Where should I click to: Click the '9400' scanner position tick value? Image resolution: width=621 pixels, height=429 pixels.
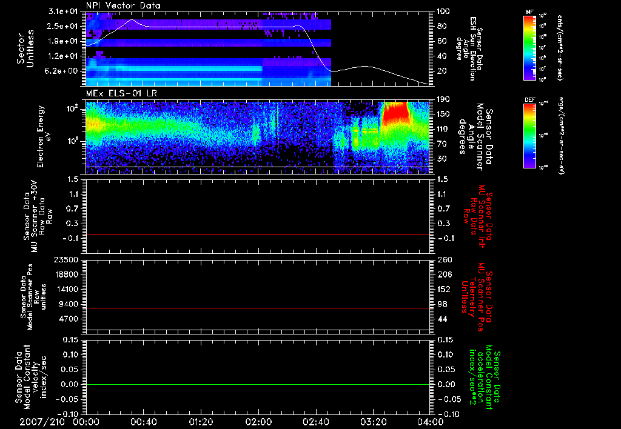pyautogui.click(x=67, y=304)
